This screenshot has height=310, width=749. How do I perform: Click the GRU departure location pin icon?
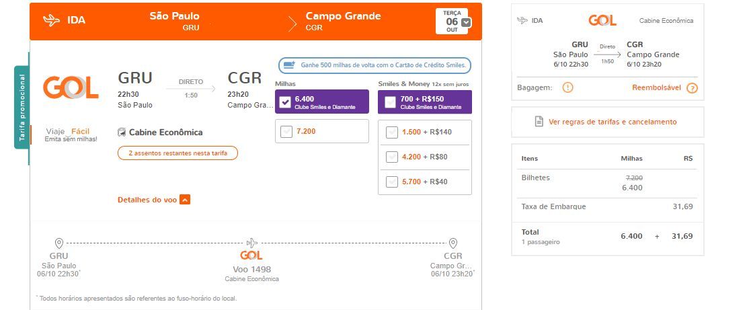pyautogui.click(x=59, y=243)
